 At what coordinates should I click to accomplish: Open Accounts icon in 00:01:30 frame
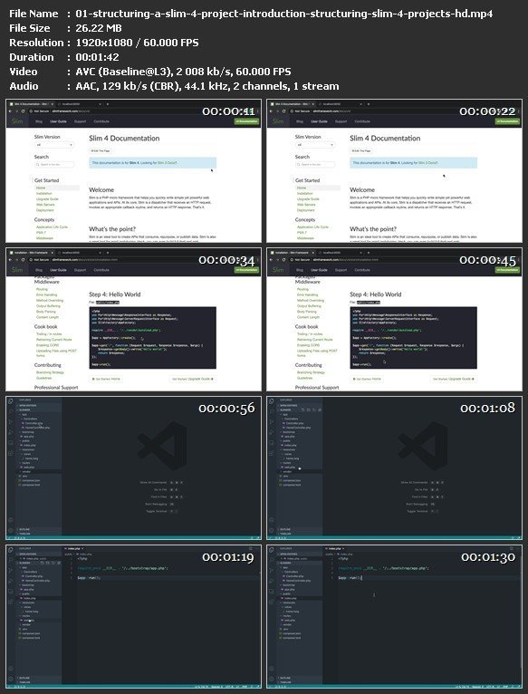point(272,669)
